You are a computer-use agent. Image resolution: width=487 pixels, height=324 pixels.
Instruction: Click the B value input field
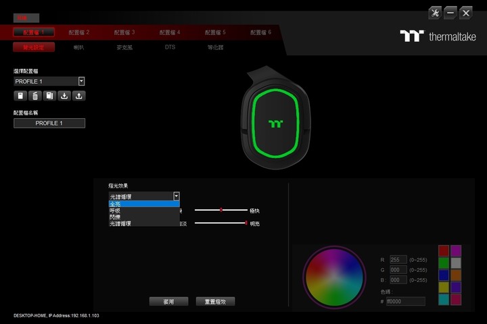pyautogui.click(x=398, y=280)
